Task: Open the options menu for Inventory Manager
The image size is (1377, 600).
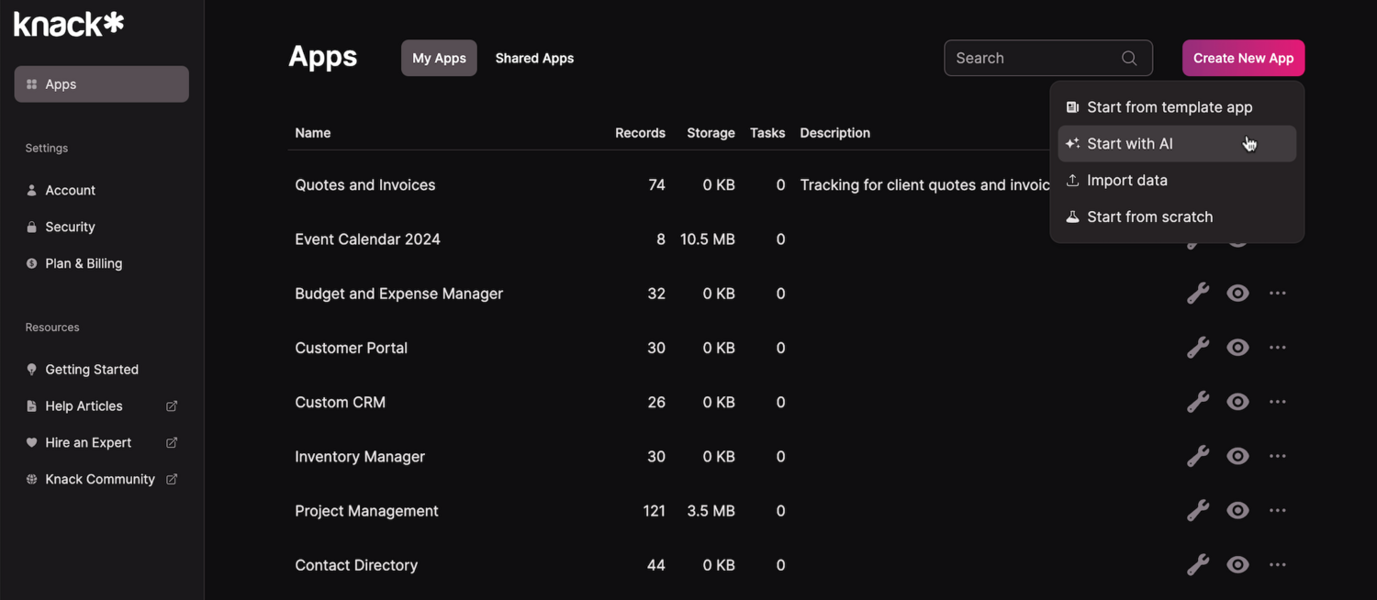Action: (x=1277, y=456)
